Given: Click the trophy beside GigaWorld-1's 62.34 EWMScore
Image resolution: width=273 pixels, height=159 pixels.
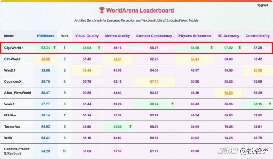Looking at the screenshot, I should tap(54, 48).
